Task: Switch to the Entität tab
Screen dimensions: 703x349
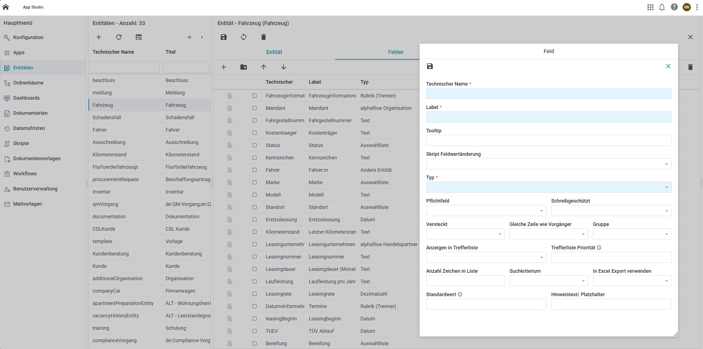Action: (x=274, y=52)
